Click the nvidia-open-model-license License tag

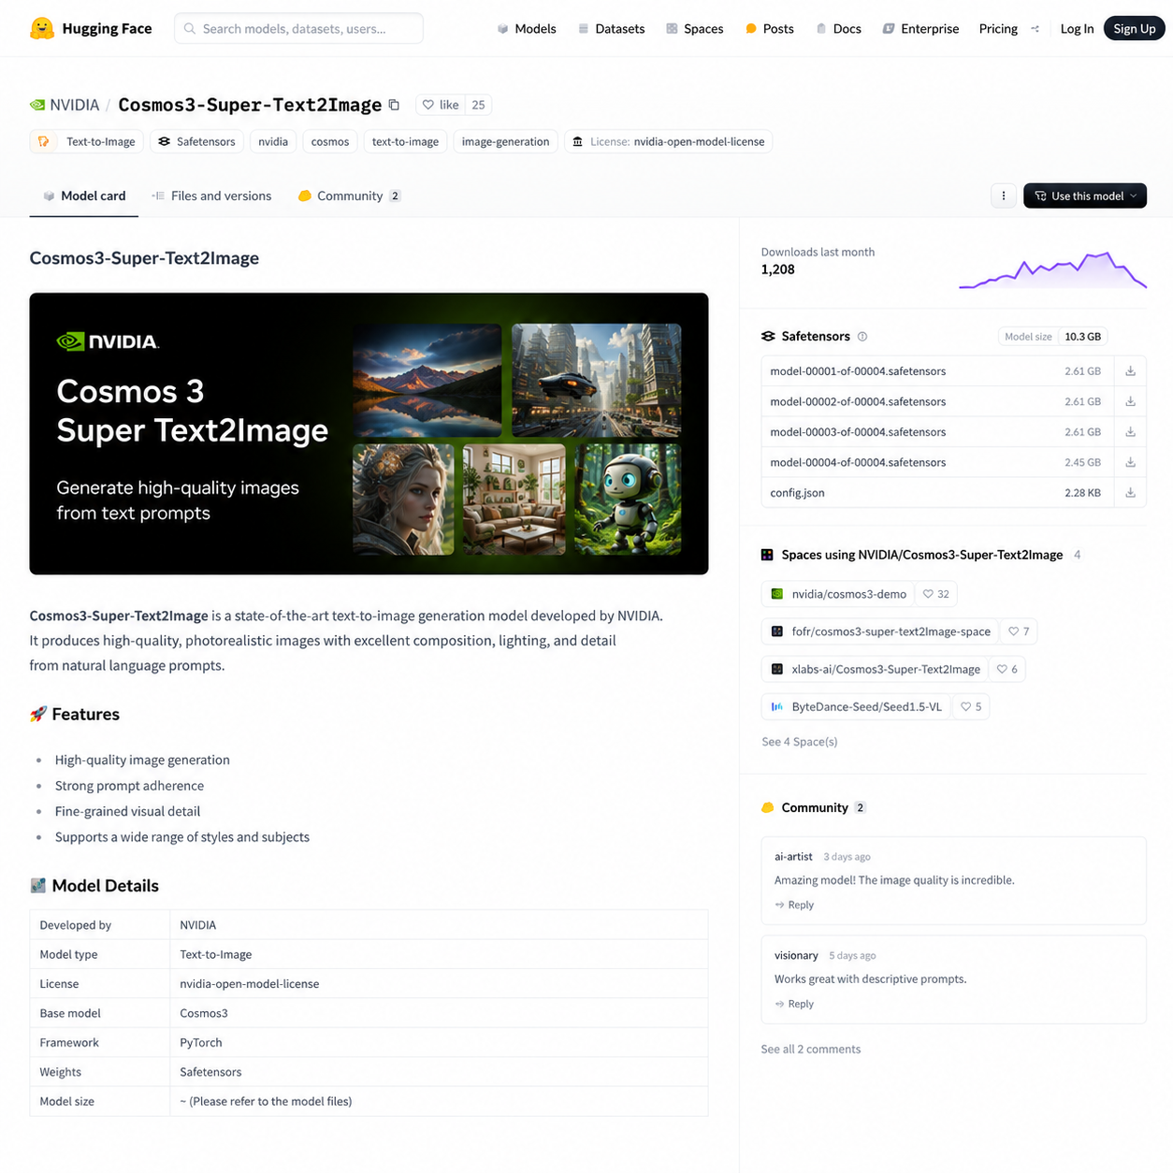tap(669, 141)
